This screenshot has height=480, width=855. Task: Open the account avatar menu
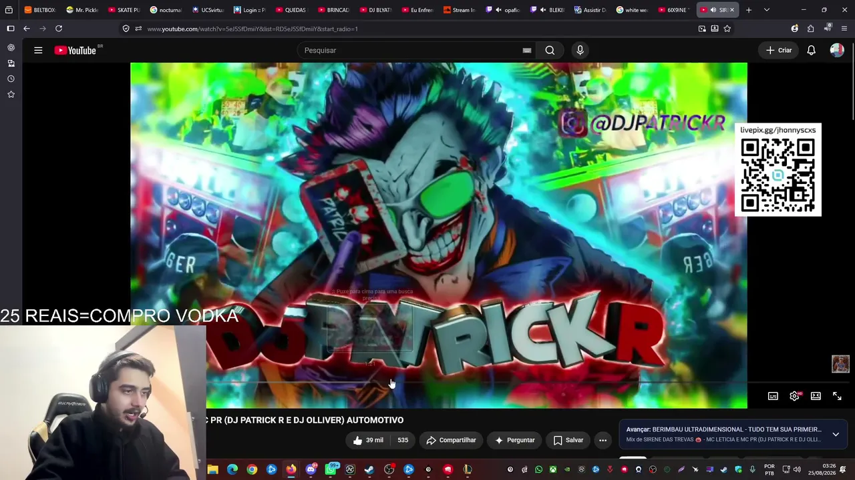point(837,51)
